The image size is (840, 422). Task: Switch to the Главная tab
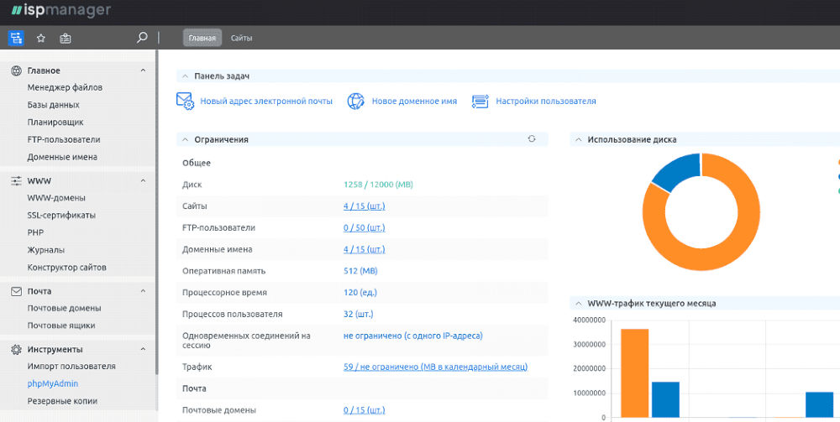(202, 38)
